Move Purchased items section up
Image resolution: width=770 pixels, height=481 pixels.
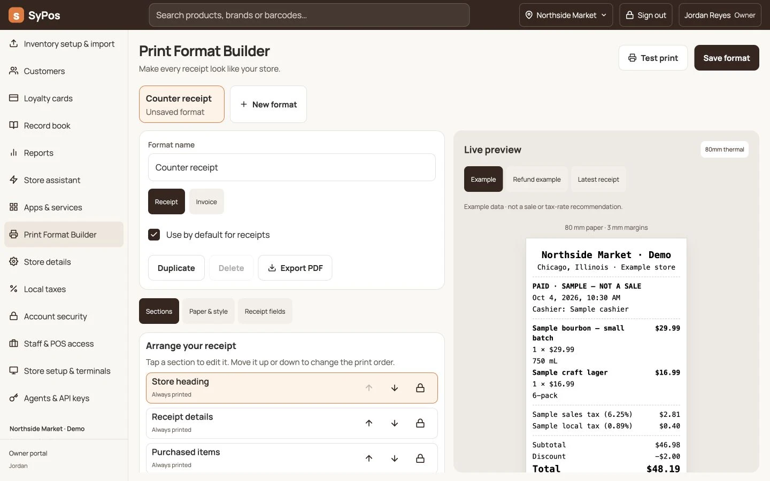[x=369, y=459]
